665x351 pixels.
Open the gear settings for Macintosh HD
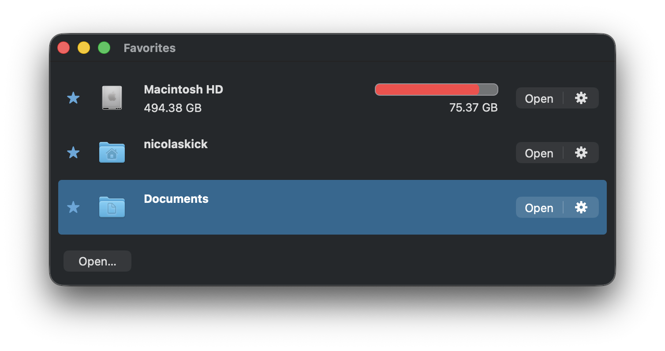click(581, 98)
